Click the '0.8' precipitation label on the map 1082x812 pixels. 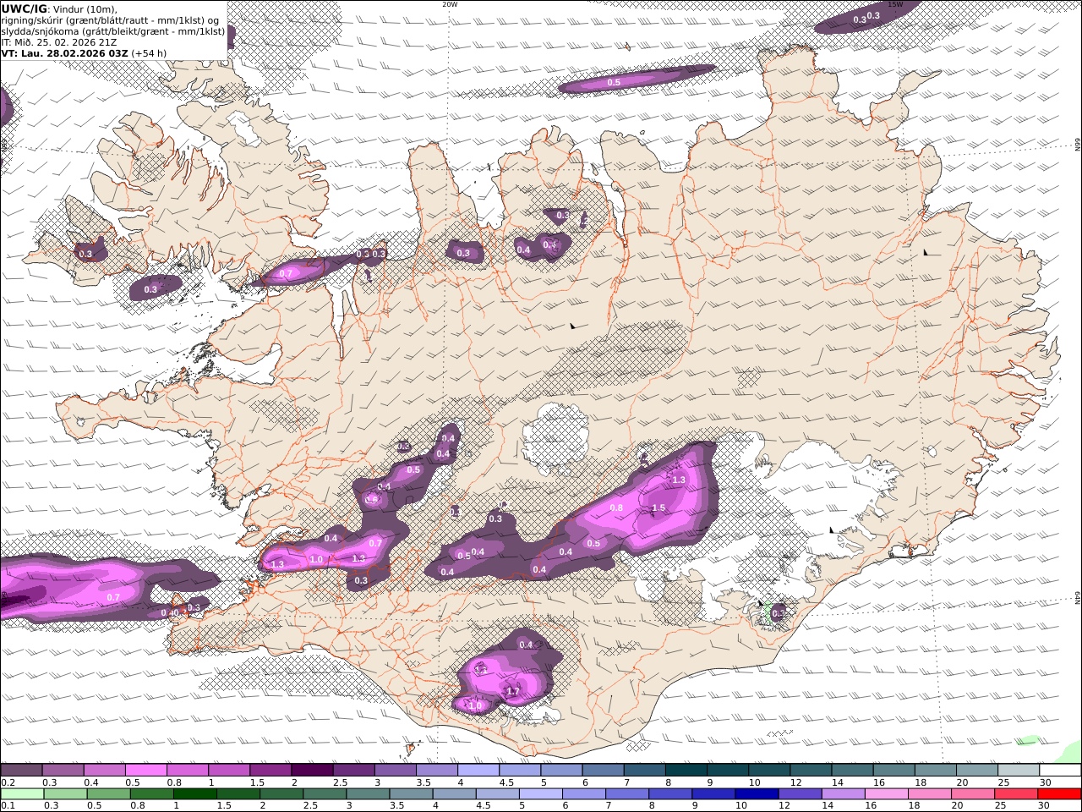pyautogui.click(x=616, y=508)
